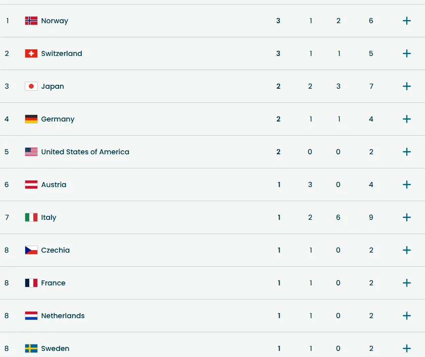The height and width of the screenshot is (357, 425).
Task: Expand Norway's medal details
Action: tap(407, 21)
